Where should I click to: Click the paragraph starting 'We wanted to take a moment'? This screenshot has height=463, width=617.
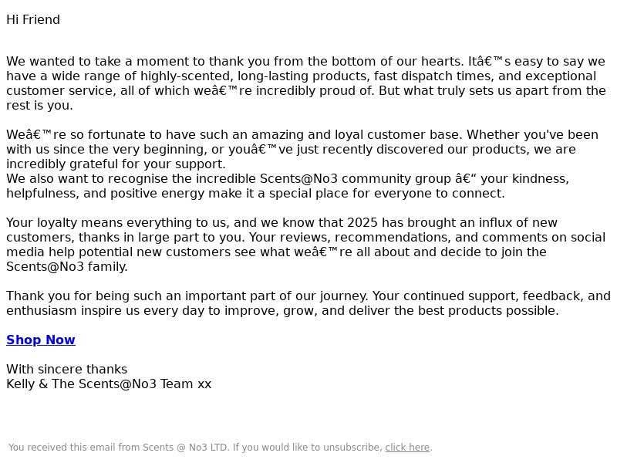306,83
